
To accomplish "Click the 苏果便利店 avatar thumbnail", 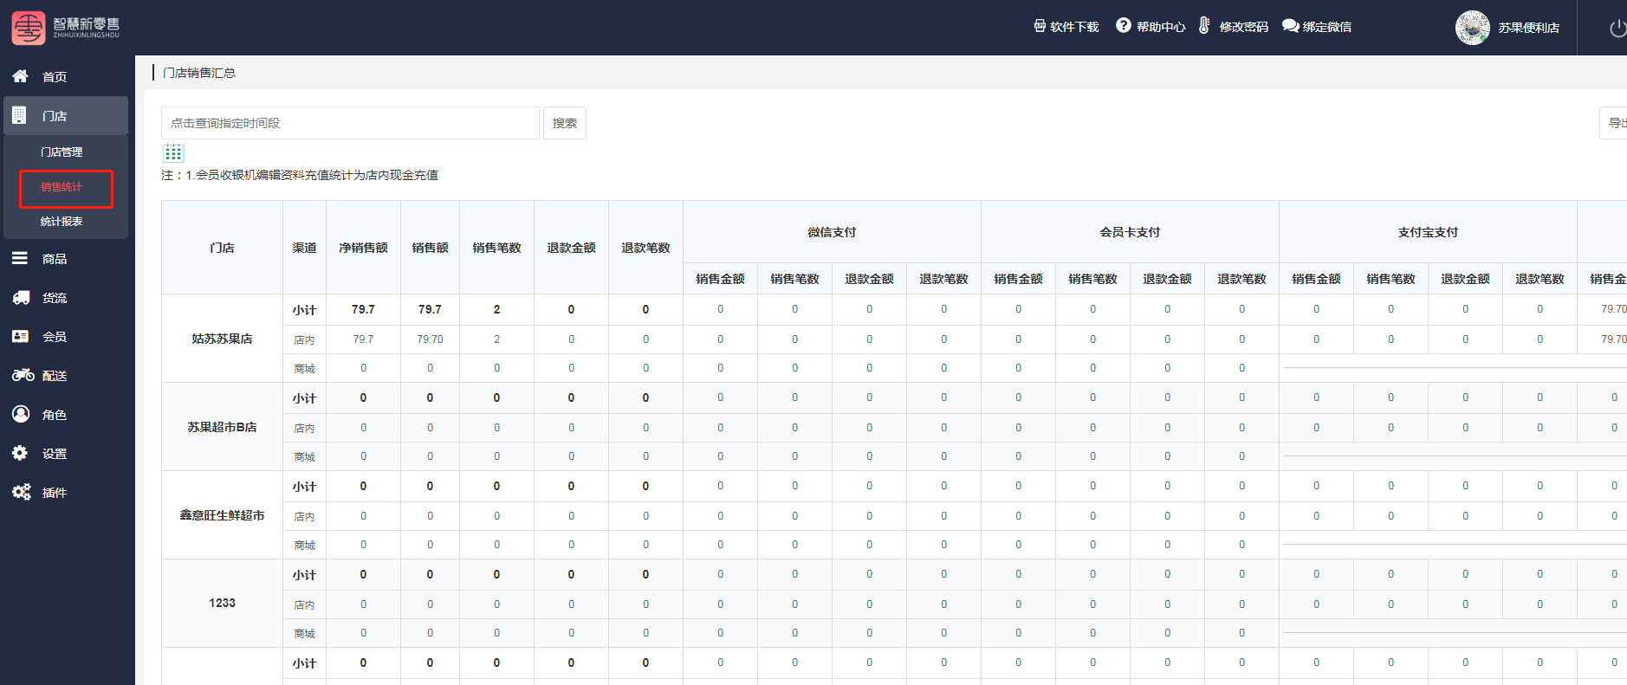I will (x=1473, y=28).
